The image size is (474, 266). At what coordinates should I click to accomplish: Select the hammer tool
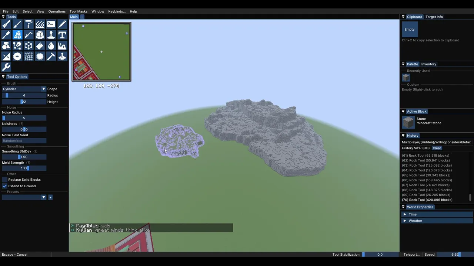[x=51, y=57]
